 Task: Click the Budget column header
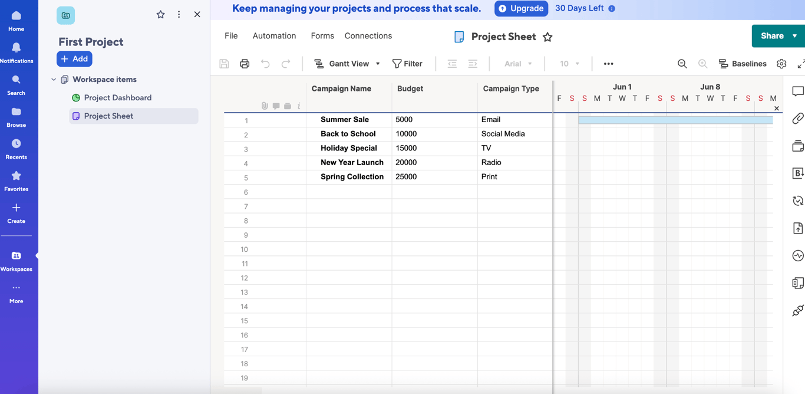click(410, 89)
